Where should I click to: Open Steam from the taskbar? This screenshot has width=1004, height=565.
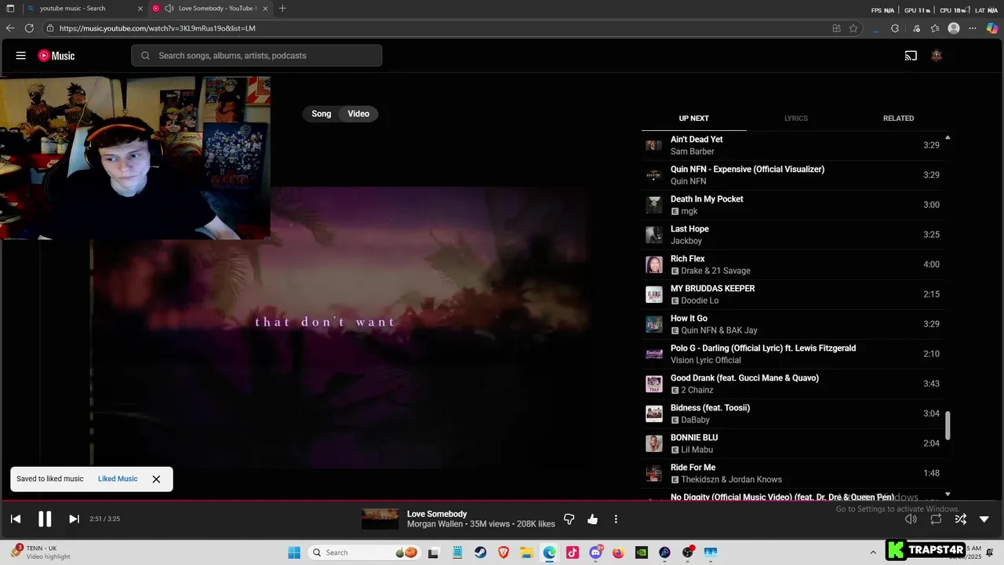(481, 552)
